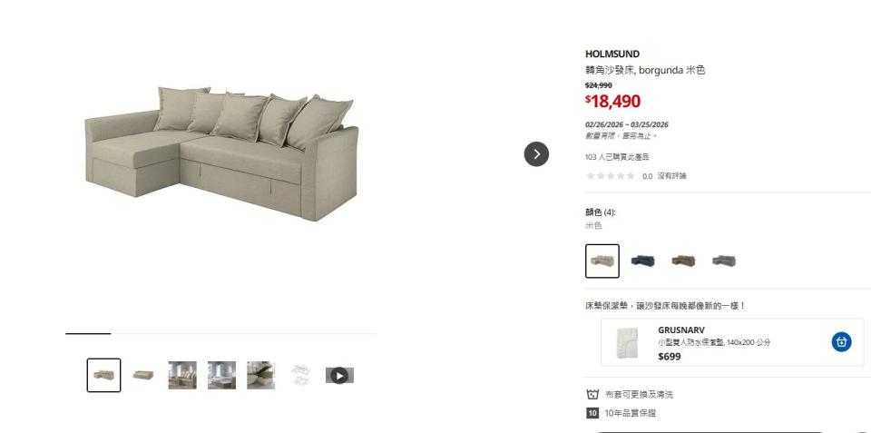Open sixth thumbnail with assembly drawing
Image resolution: width=871 pixels, height=433 pixels.
[x=300, y=375]
